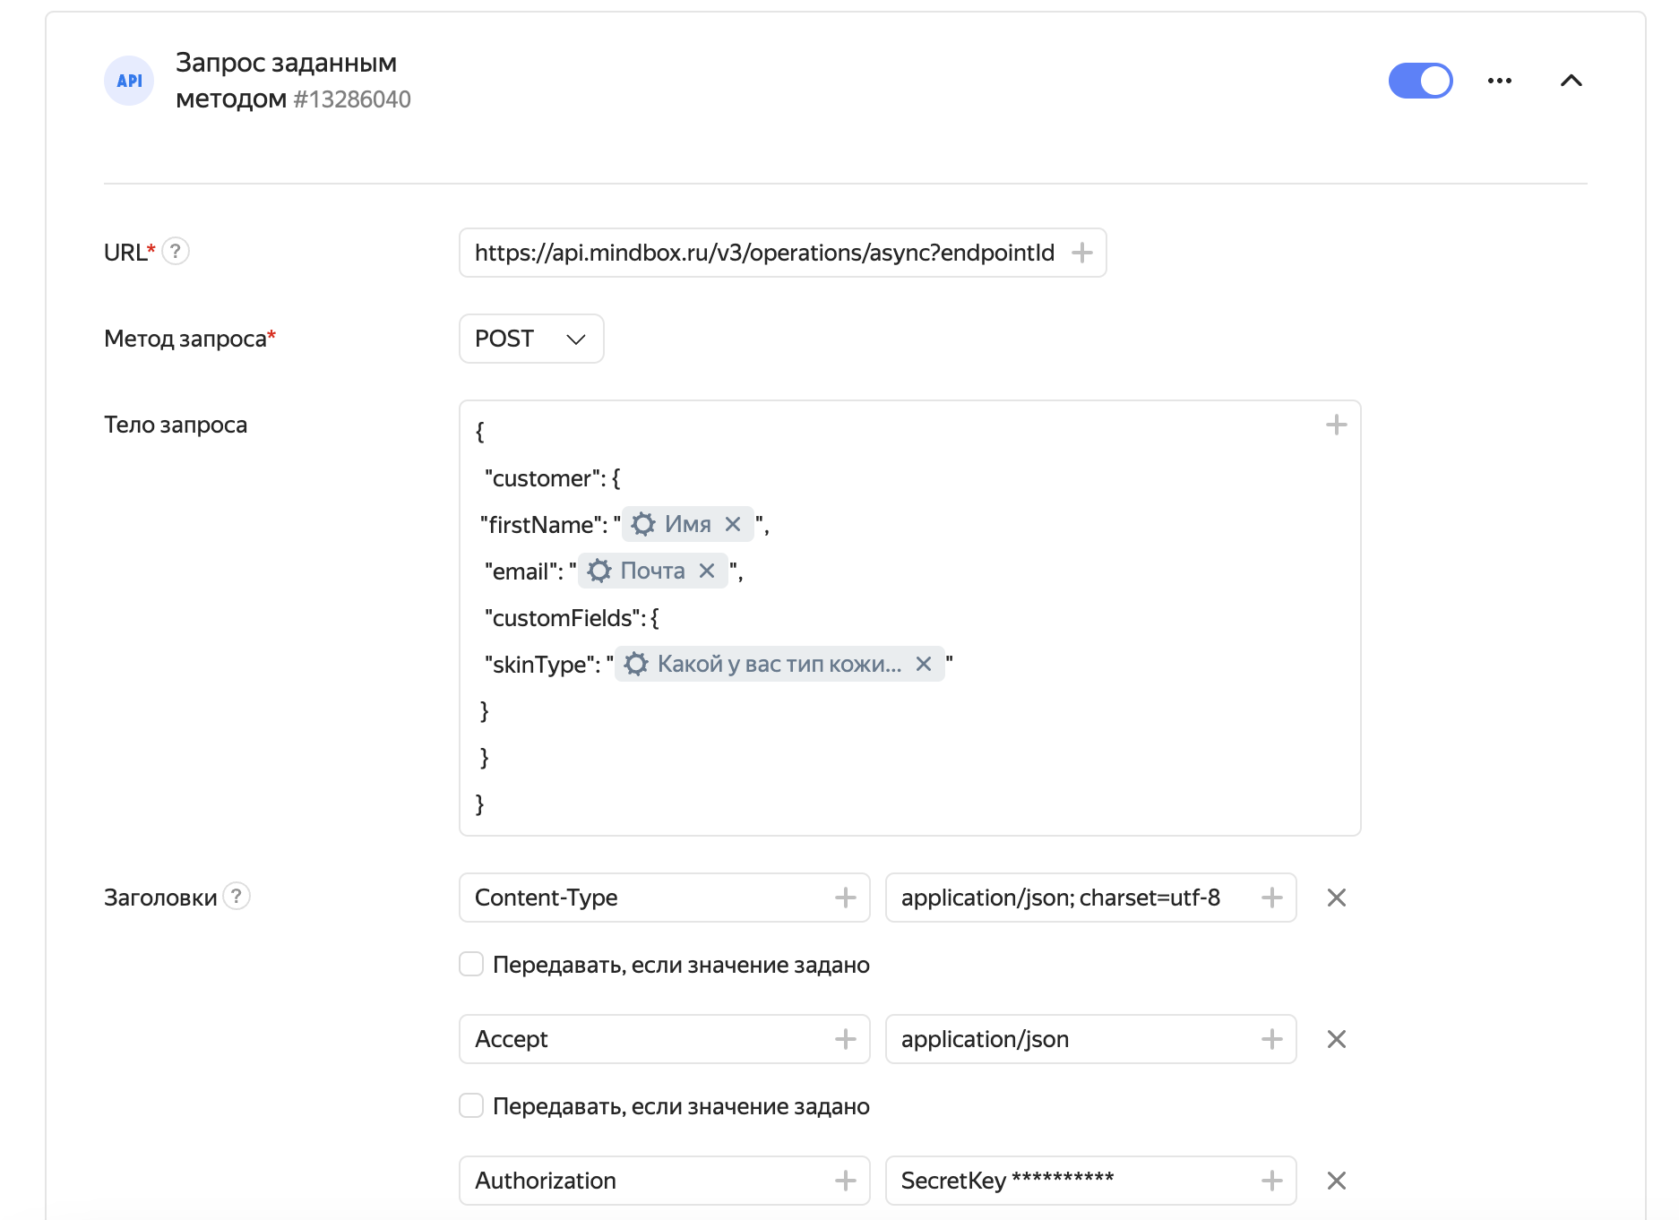Insert variable into URL field

[1081, 253]
